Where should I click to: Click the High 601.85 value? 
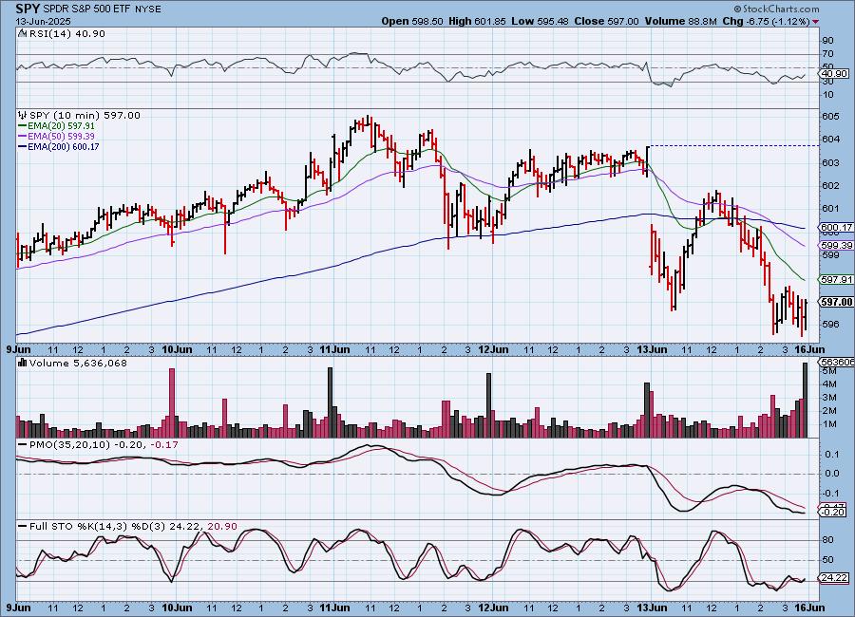tap(477, 21)
